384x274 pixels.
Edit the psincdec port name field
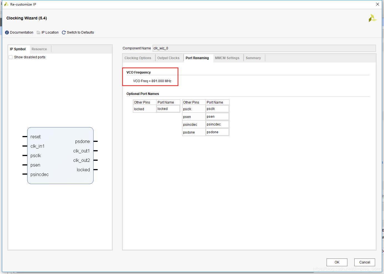217,124
